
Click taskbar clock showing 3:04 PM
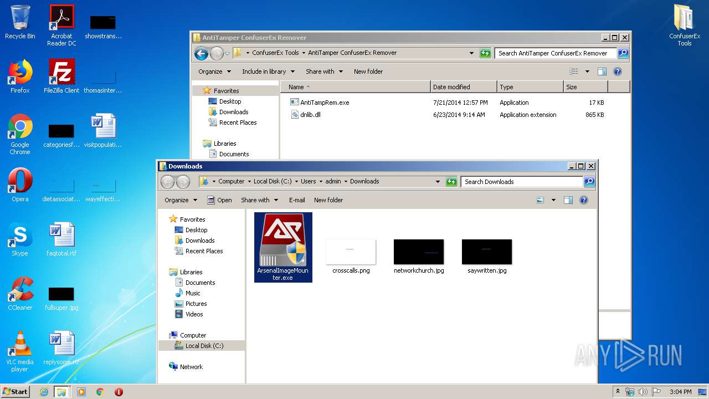680,392
